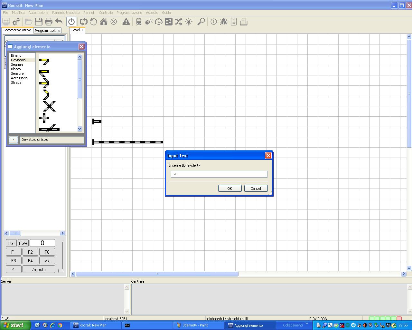Click the open folder toolbar icon

pos(28,22)
